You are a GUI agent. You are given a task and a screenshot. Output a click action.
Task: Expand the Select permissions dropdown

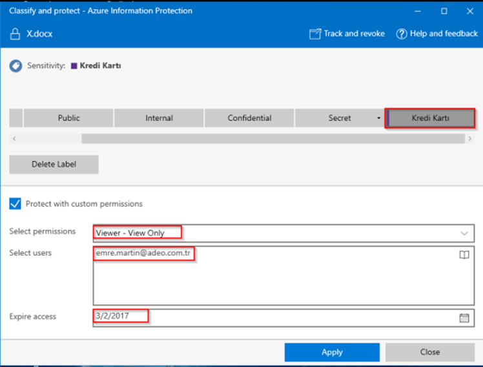(x=464, y=233)
